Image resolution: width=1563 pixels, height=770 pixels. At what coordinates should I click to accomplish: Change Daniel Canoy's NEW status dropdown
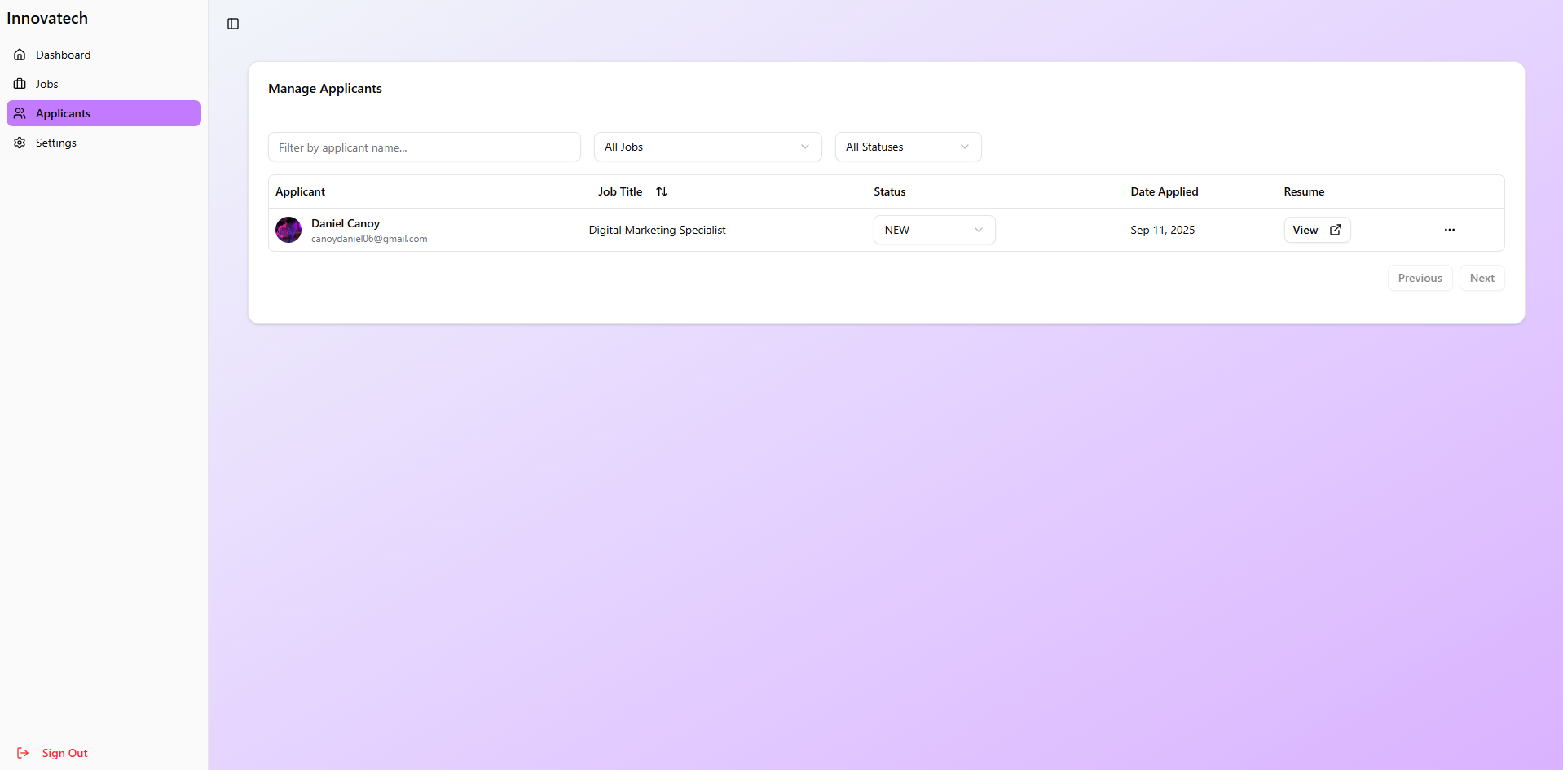point(934,230)
